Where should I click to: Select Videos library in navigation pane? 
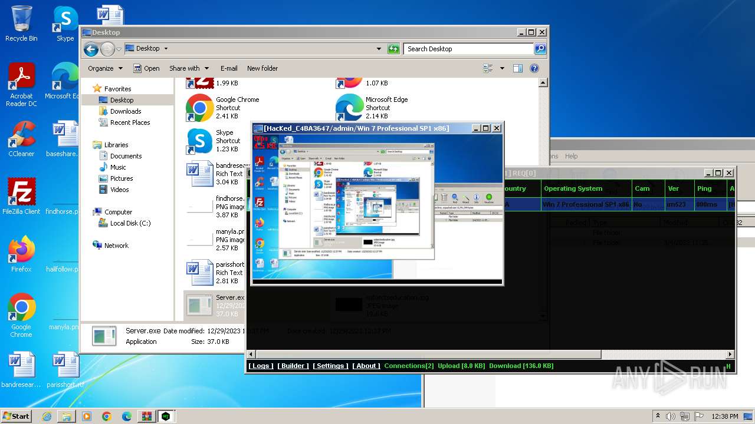point(119,190)
